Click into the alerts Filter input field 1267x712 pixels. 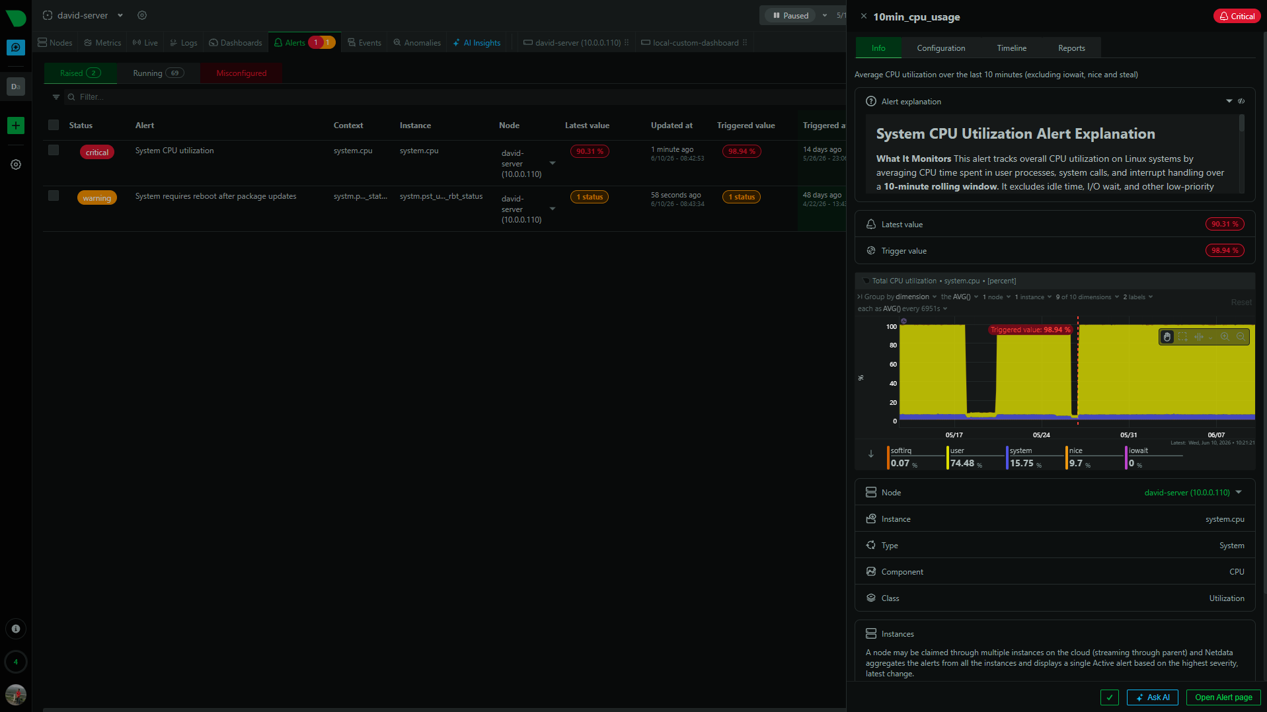[456, 97]
